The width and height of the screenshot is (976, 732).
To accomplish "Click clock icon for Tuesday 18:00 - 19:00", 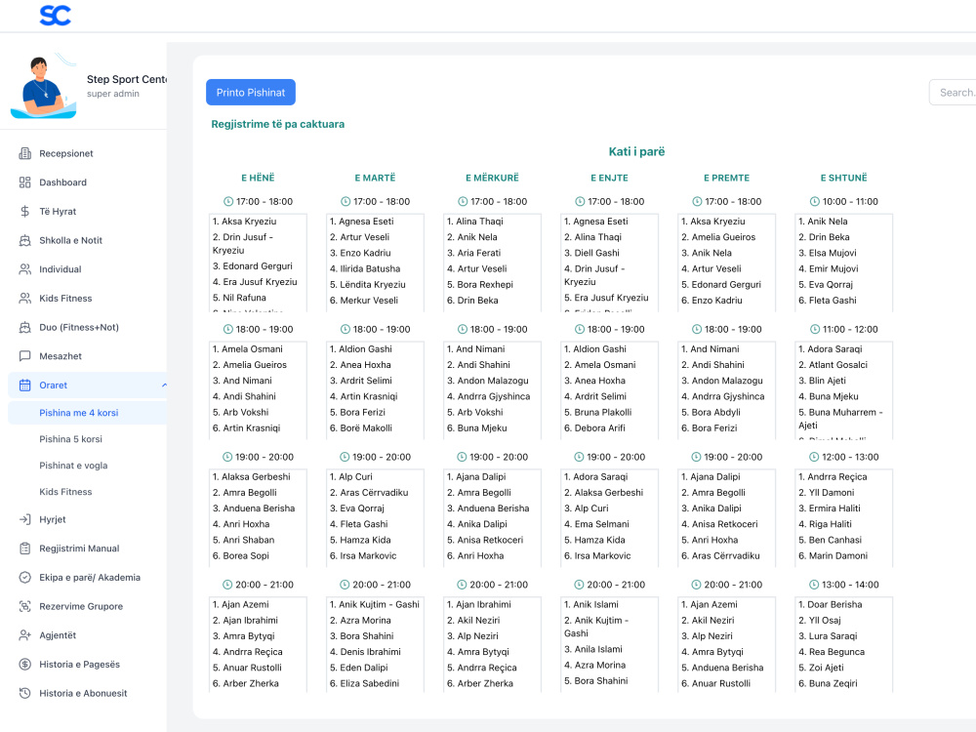I will click(x=346, y=329).
